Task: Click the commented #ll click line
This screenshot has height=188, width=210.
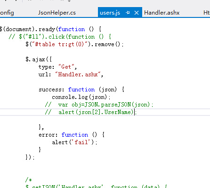Action: pos(60,37)
